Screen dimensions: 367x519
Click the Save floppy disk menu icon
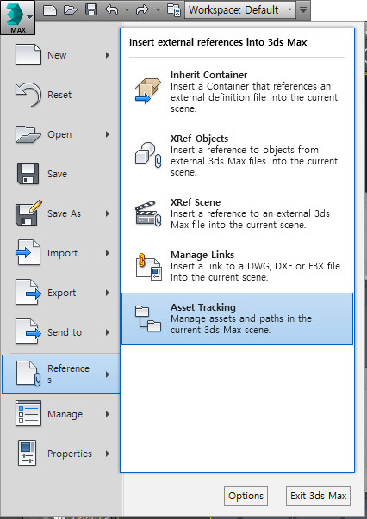[x=28, y=174]
